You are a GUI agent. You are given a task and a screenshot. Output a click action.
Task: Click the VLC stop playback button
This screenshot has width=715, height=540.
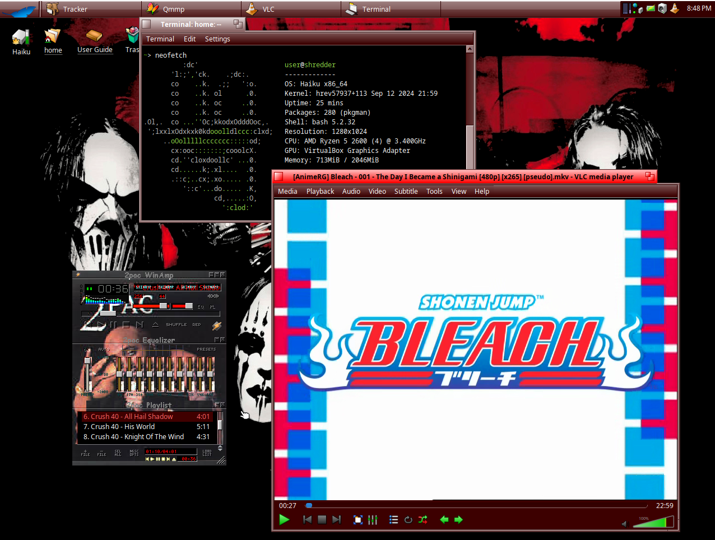click(x=322, y=520)
